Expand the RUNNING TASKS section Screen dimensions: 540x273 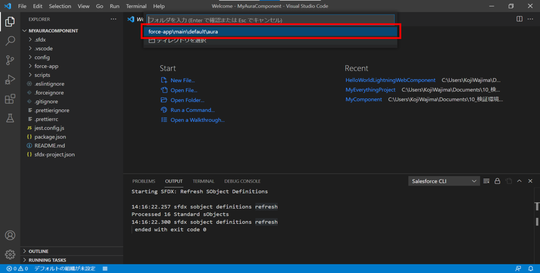click(72, 260)
